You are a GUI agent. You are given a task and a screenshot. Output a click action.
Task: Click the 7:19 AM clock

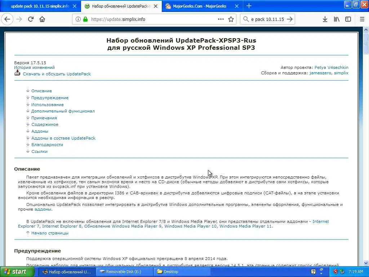[x=356, y=272]
